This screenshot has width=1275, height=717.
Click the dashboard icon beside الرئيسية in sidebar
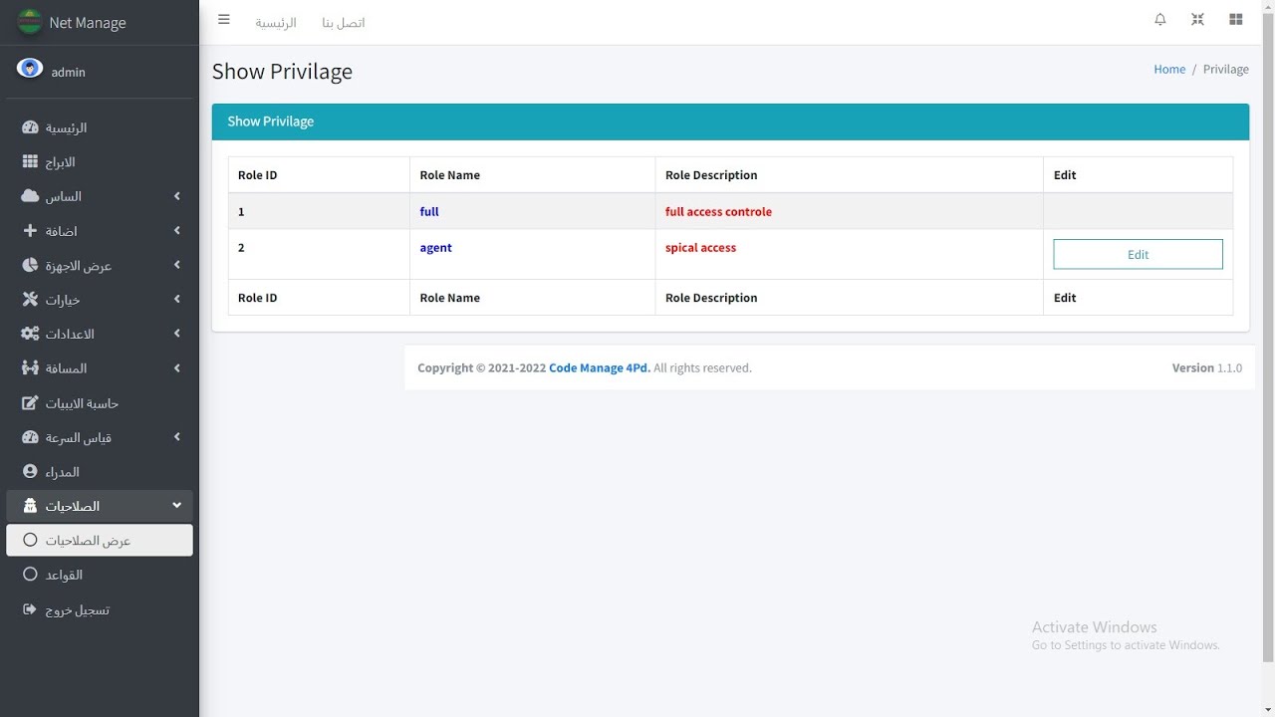pyautogui.click(x=30, y=127)
